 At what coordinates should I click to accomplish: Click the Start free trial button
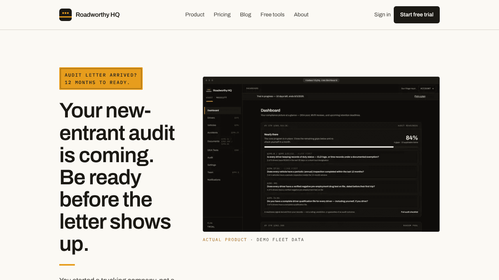pos(417,15)
